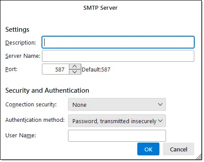Dismiss dialog with Cancel button
204x162 pixels.
coord(178,149)
